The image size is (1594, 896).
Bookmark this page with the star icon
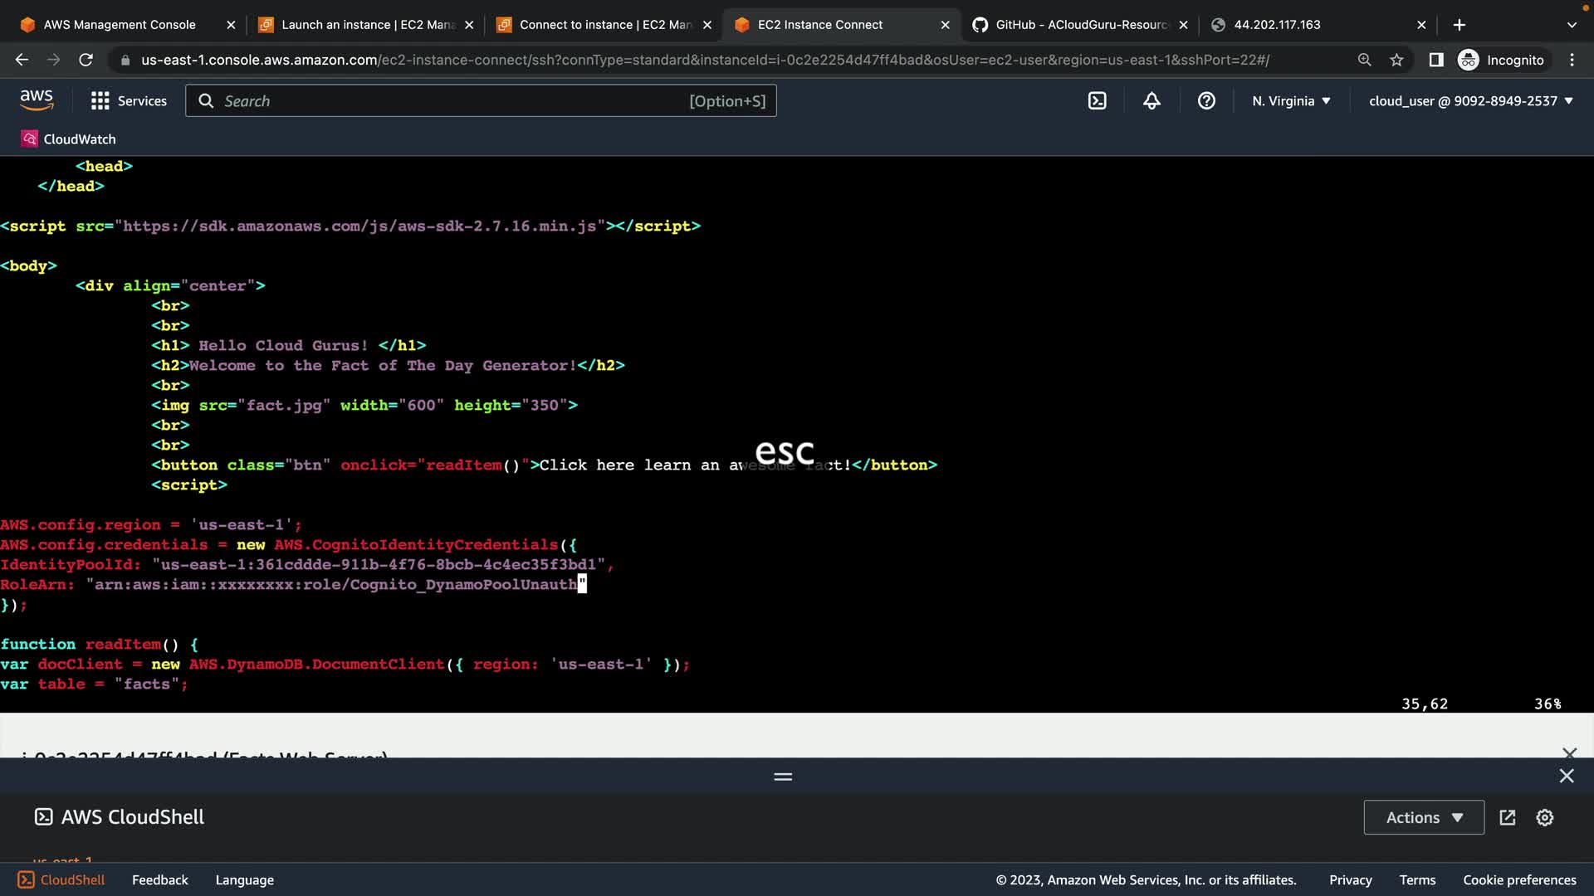coord(1396,60)
